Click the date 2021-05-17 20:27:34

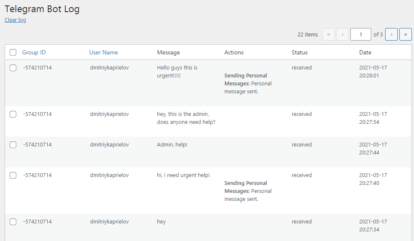point(373,226)
